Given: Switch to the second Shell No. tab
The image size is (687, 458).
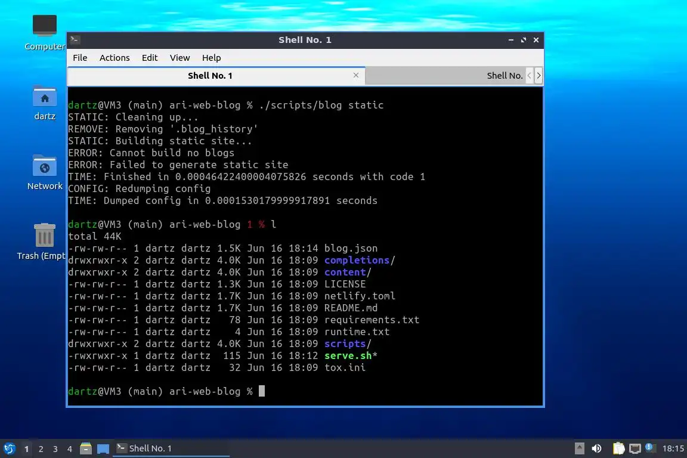Looking at the screenshot, I should [x=445, y=76].
